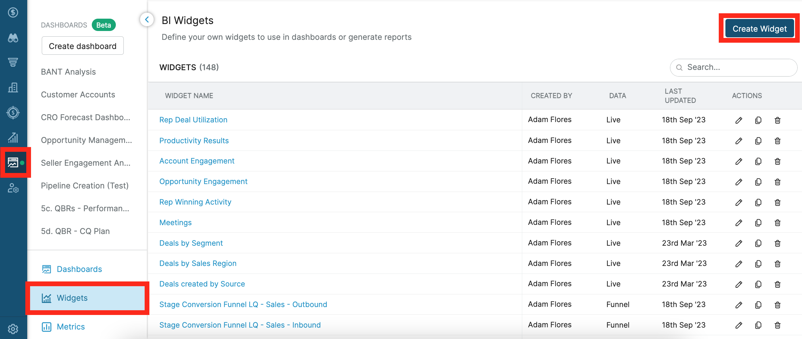
Task: Edit the Productivity Results widget
Action: [x=739, y=141]
